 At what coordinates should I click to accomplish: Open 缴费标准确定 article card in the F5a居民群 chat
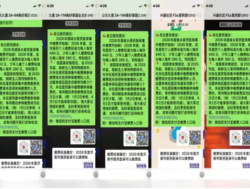pos(231,159)
